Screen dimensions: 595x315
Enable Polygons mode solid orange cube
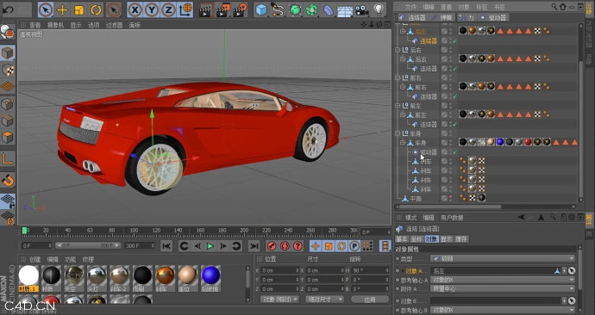pos(8,137)
